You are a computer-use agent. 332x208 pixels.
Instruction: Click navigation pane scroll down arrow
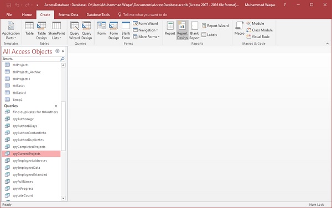[x=63, y=198]
